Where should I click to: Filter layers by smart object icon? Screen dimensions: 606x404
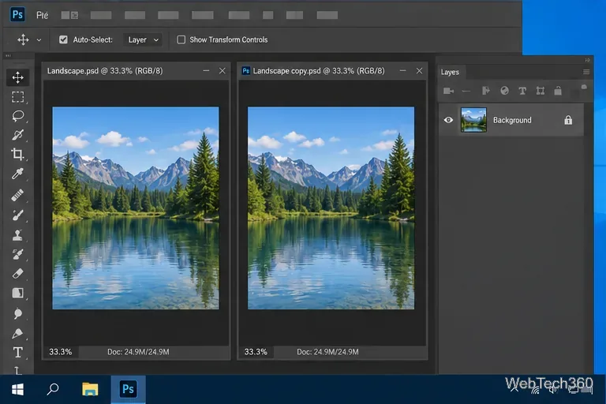558,91
